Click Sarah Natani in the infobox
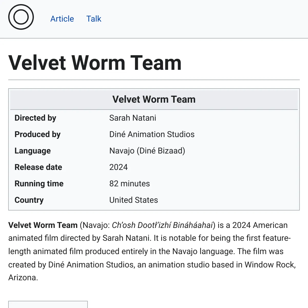 [x=133, y=118]
